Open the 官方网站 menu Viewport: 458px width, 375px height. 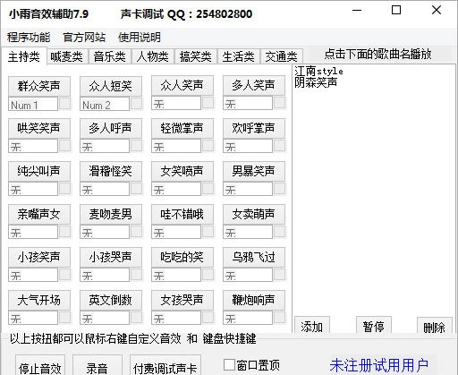pos(84,38)
